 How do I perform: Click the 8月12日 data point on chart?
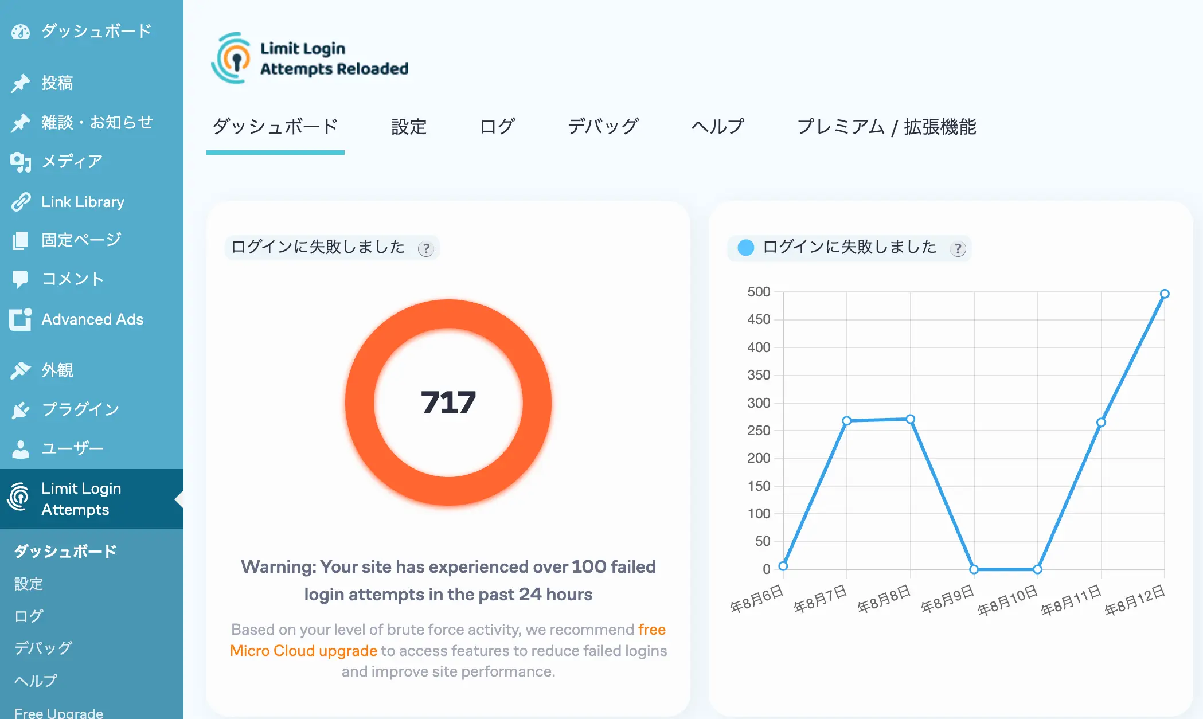[x=1165, y=294]
